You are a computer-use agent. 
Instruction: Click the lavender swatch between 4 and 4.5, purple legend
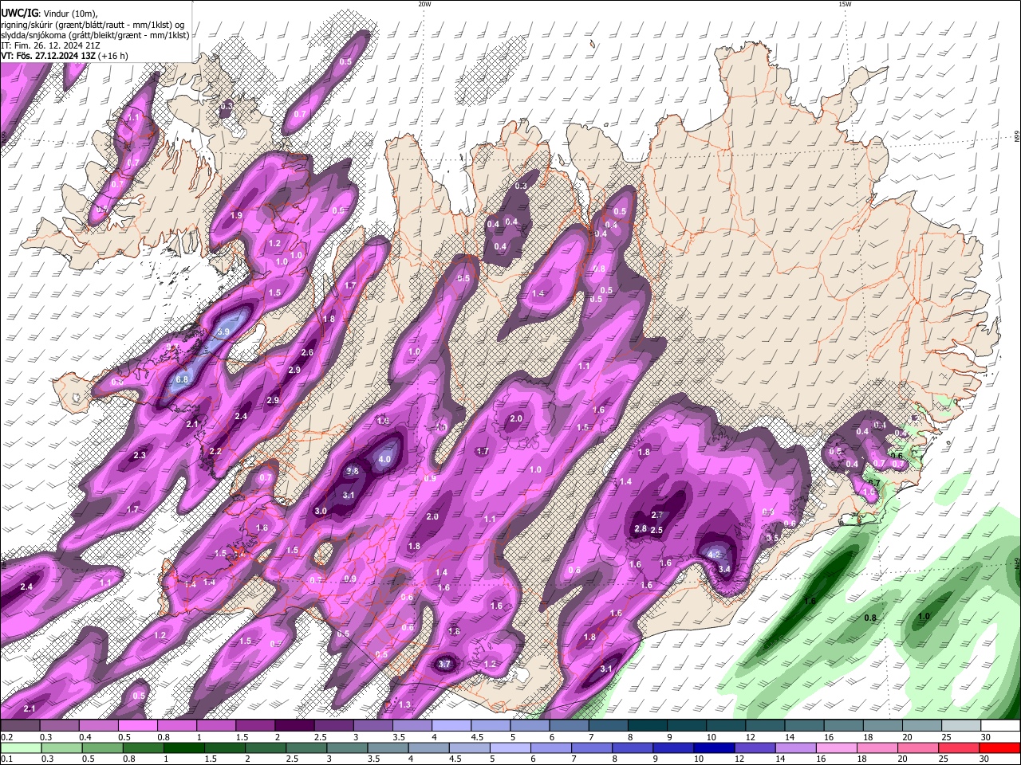[451, 726]
